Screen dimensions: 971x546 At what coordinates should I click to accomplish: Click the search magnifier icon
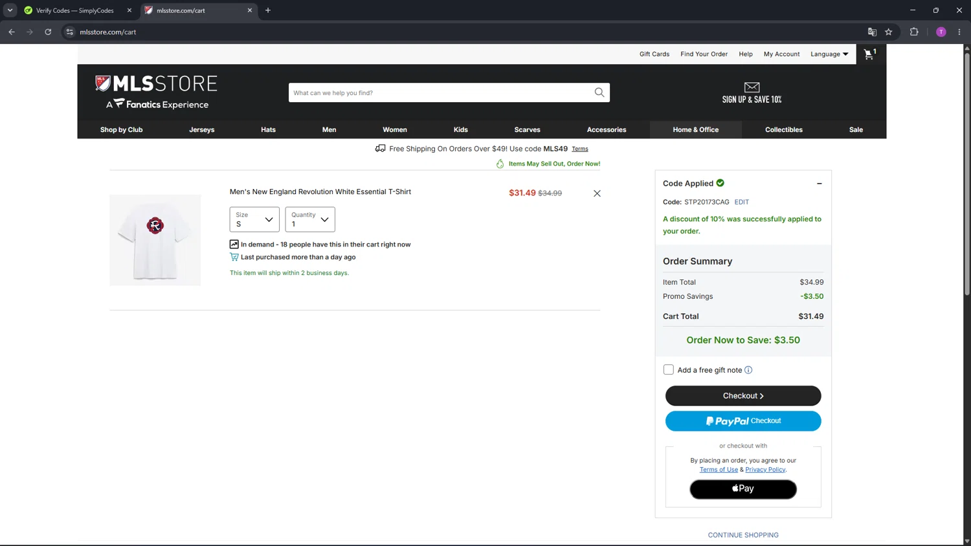pos(599,93)
